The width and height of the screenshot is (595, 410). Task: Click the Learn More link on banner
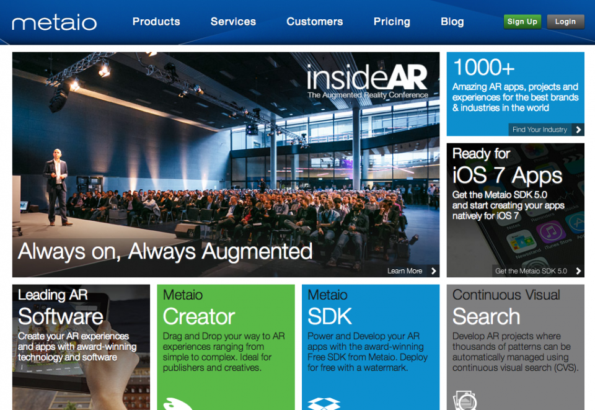coord(405,271)
